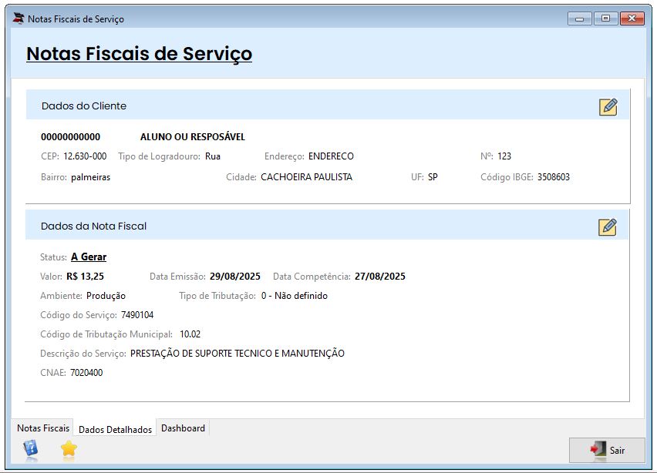The image size is (657, 473).
Task: Click the app icon in title bar
Action: pos(19,18)
